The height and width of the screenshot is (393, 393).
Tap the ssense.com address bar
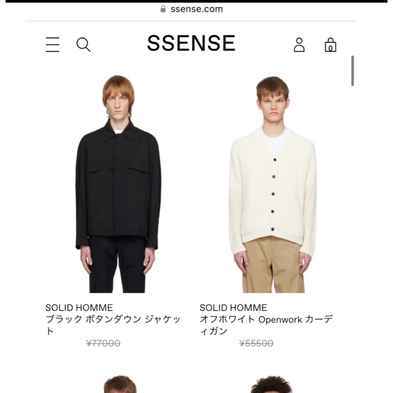pyautogui.click(x=191, y=9)
